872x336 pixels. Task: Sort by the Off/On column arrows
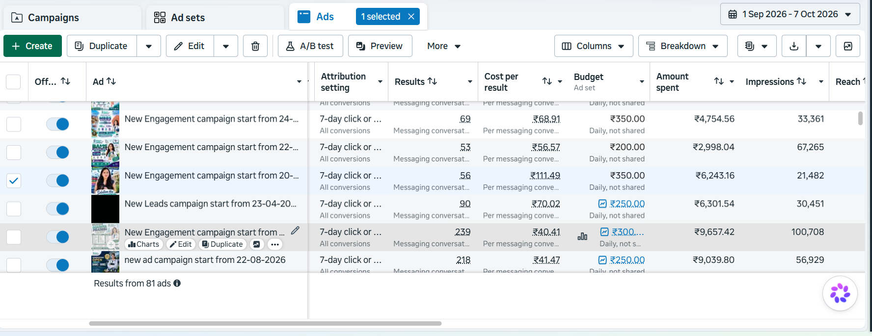tap(65, 81)
